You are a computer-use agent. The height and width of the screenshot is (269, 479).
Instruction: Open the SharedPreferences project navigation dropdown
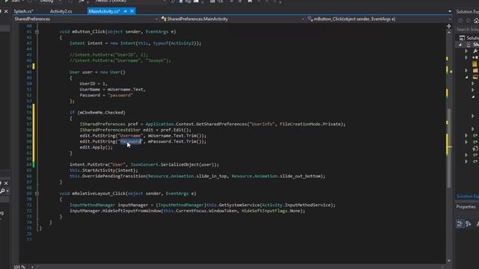click(x=156, y=19)
